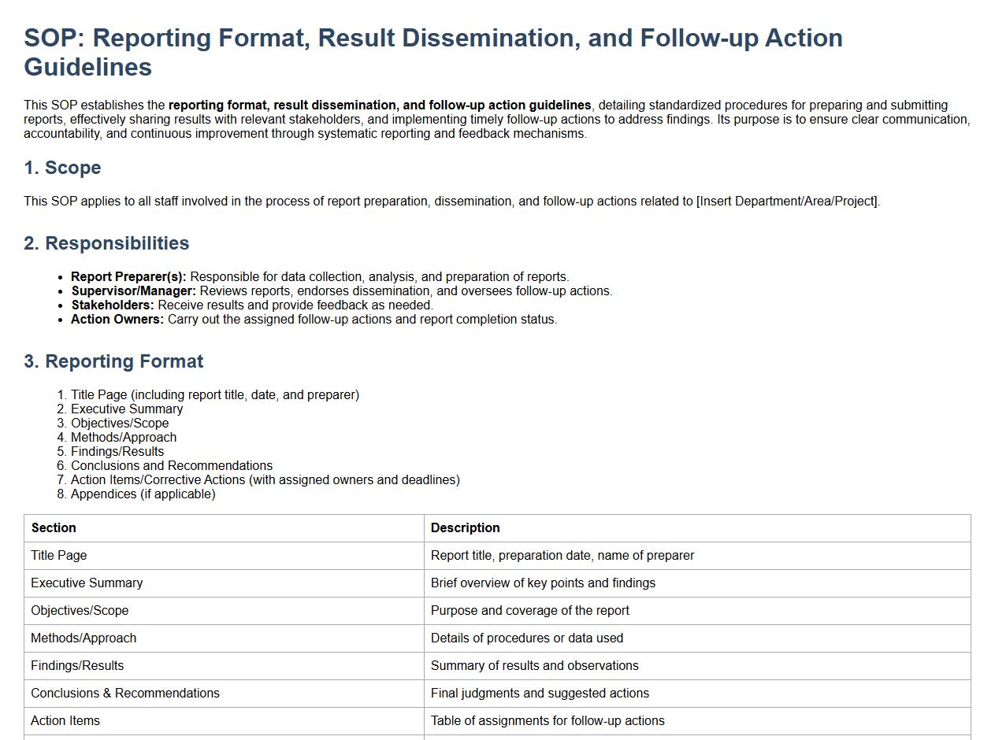995x740 pixels.
Task: Click the "Supervisor/Manager:" bullet label
Action: coord(134,291)
